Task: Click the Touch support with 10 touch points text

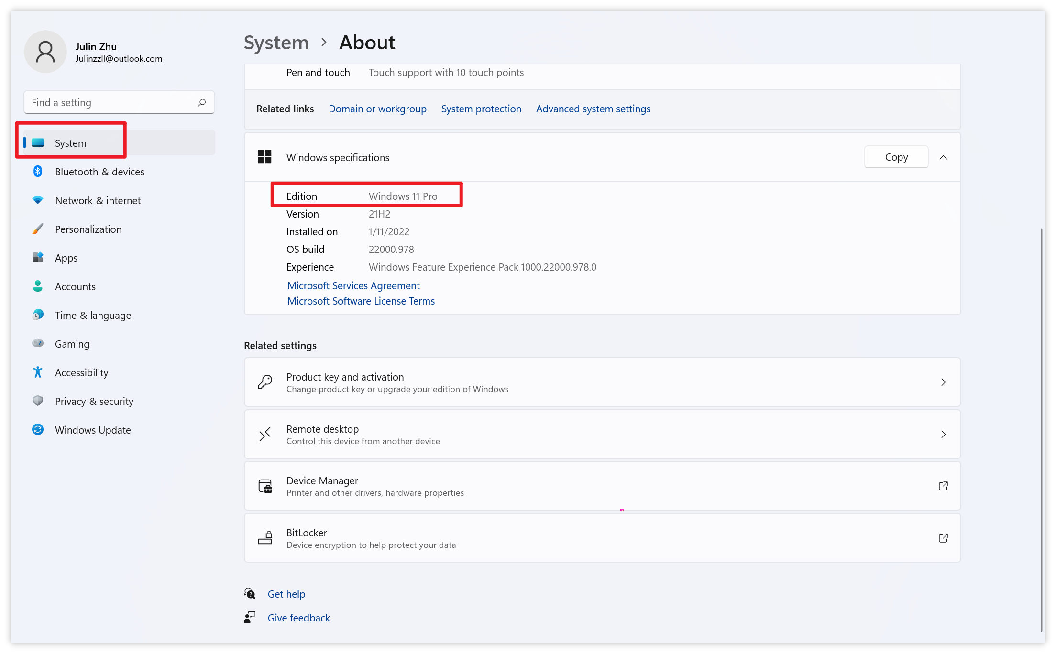Action: click(446, 72)
